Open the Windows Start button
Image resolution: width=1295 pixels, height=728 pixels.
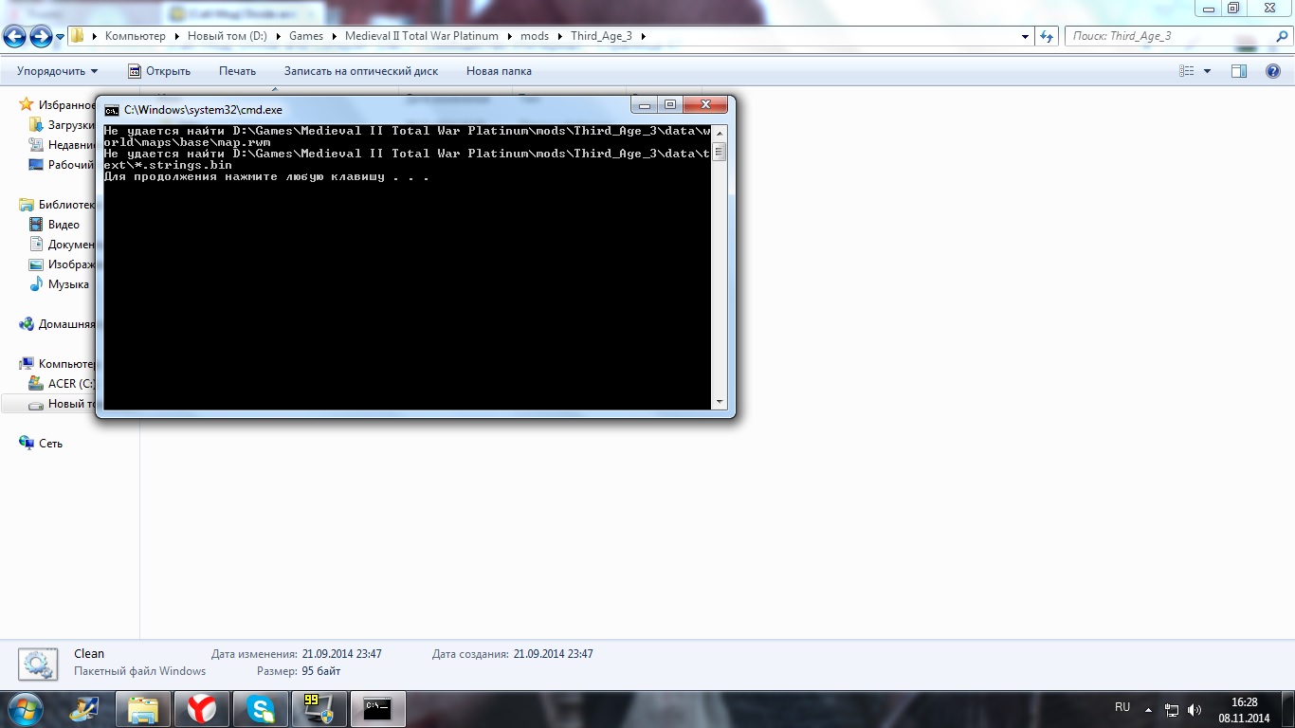(26, 709)
